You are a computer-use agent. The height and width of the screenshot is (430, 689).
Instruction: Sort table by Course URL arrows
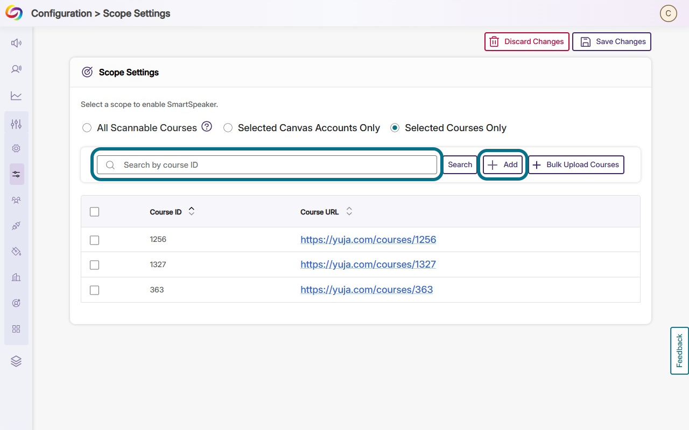tap(349, 212)
